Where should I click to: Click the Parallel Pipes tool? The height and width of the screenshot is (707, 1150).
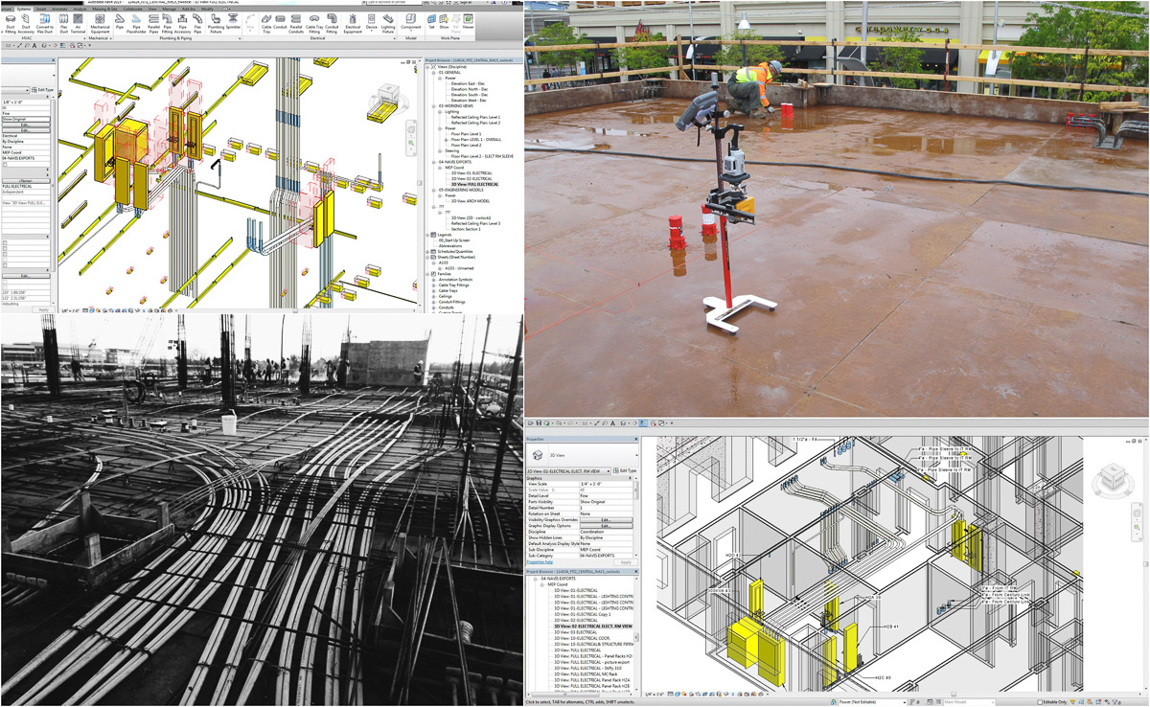tap(153, 22)
